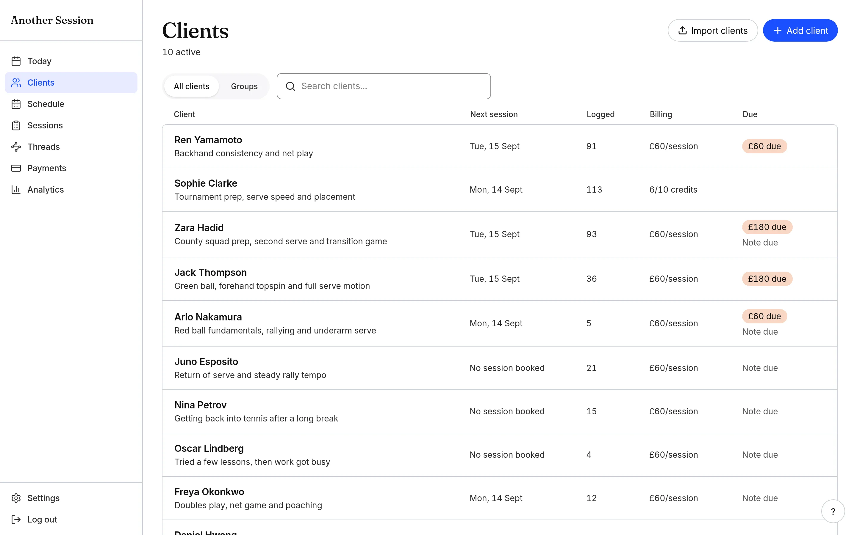This screenshot has height=535, width=857.
Task: Click the Analytics bar chart icon
Action: [16, 190]
